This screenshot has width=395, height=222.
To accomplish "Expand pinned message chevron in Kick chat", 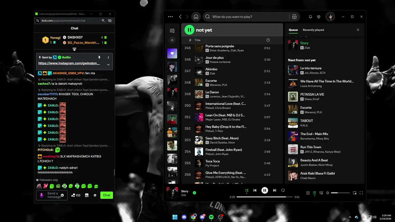I will 108,64.
